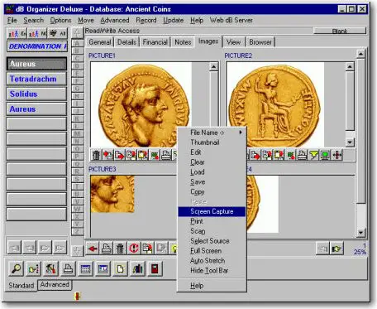Viewport: 377px width, 309px height.
Task: Click the PICTURE1 scroll up arrow
Action: 214,66
